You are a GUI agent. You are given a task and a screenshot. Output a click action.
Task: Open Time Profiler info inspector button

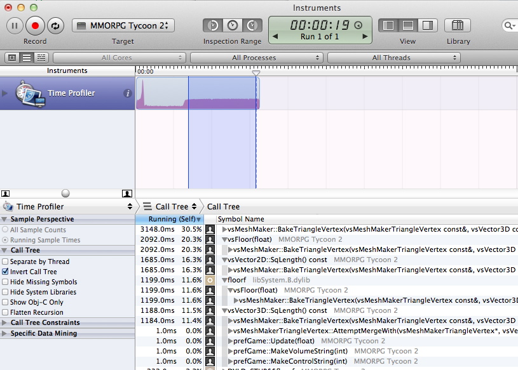click(128, 93)
